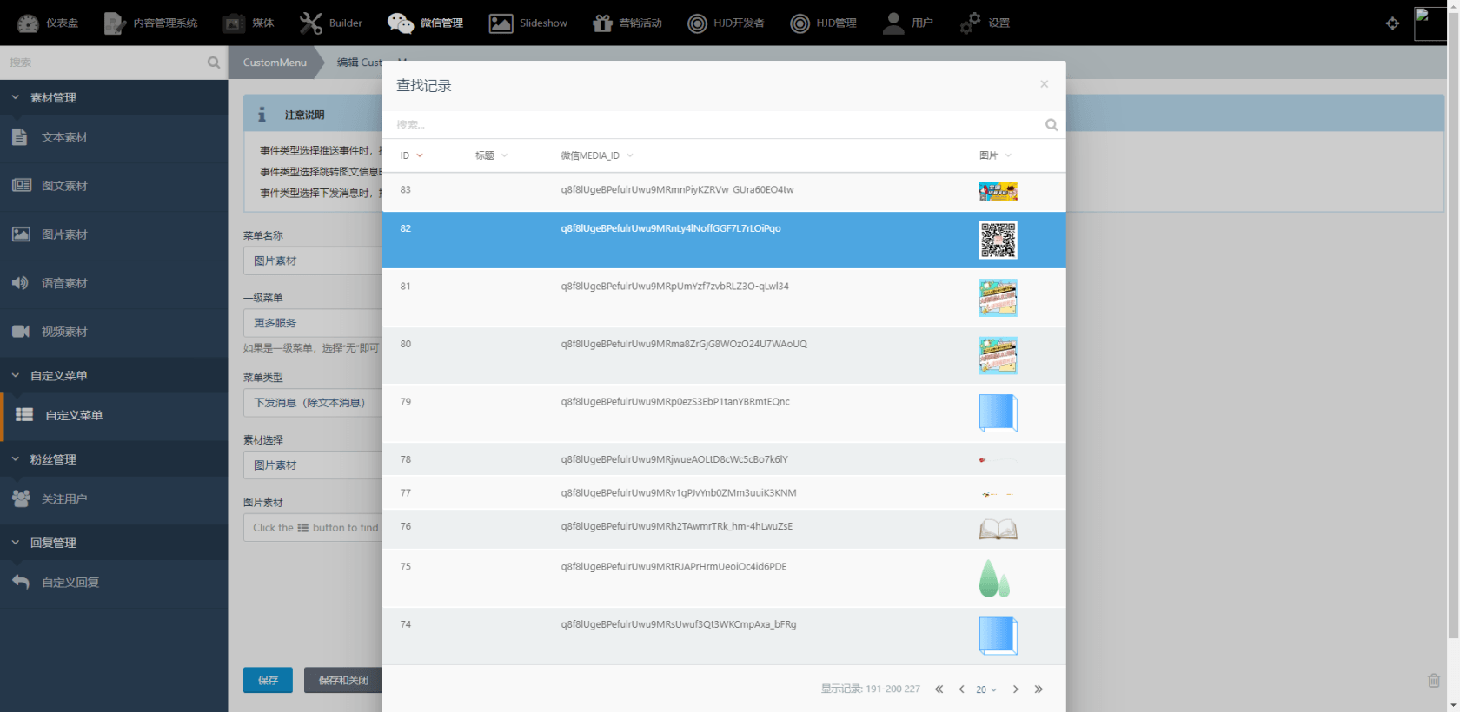Click the 保存 save button
Image resolution: width=1460 pixels, height=712 pixels.
coord(268,680)
